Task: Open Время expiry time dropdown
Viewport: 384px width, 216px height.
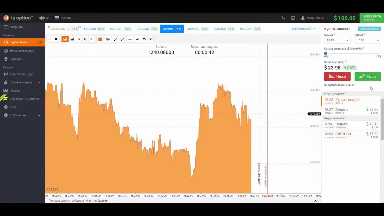Action: [x=368, y=40]
